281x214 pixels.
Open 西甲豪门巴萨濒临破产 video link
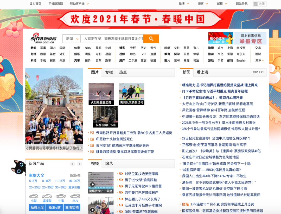pos(141,192)
